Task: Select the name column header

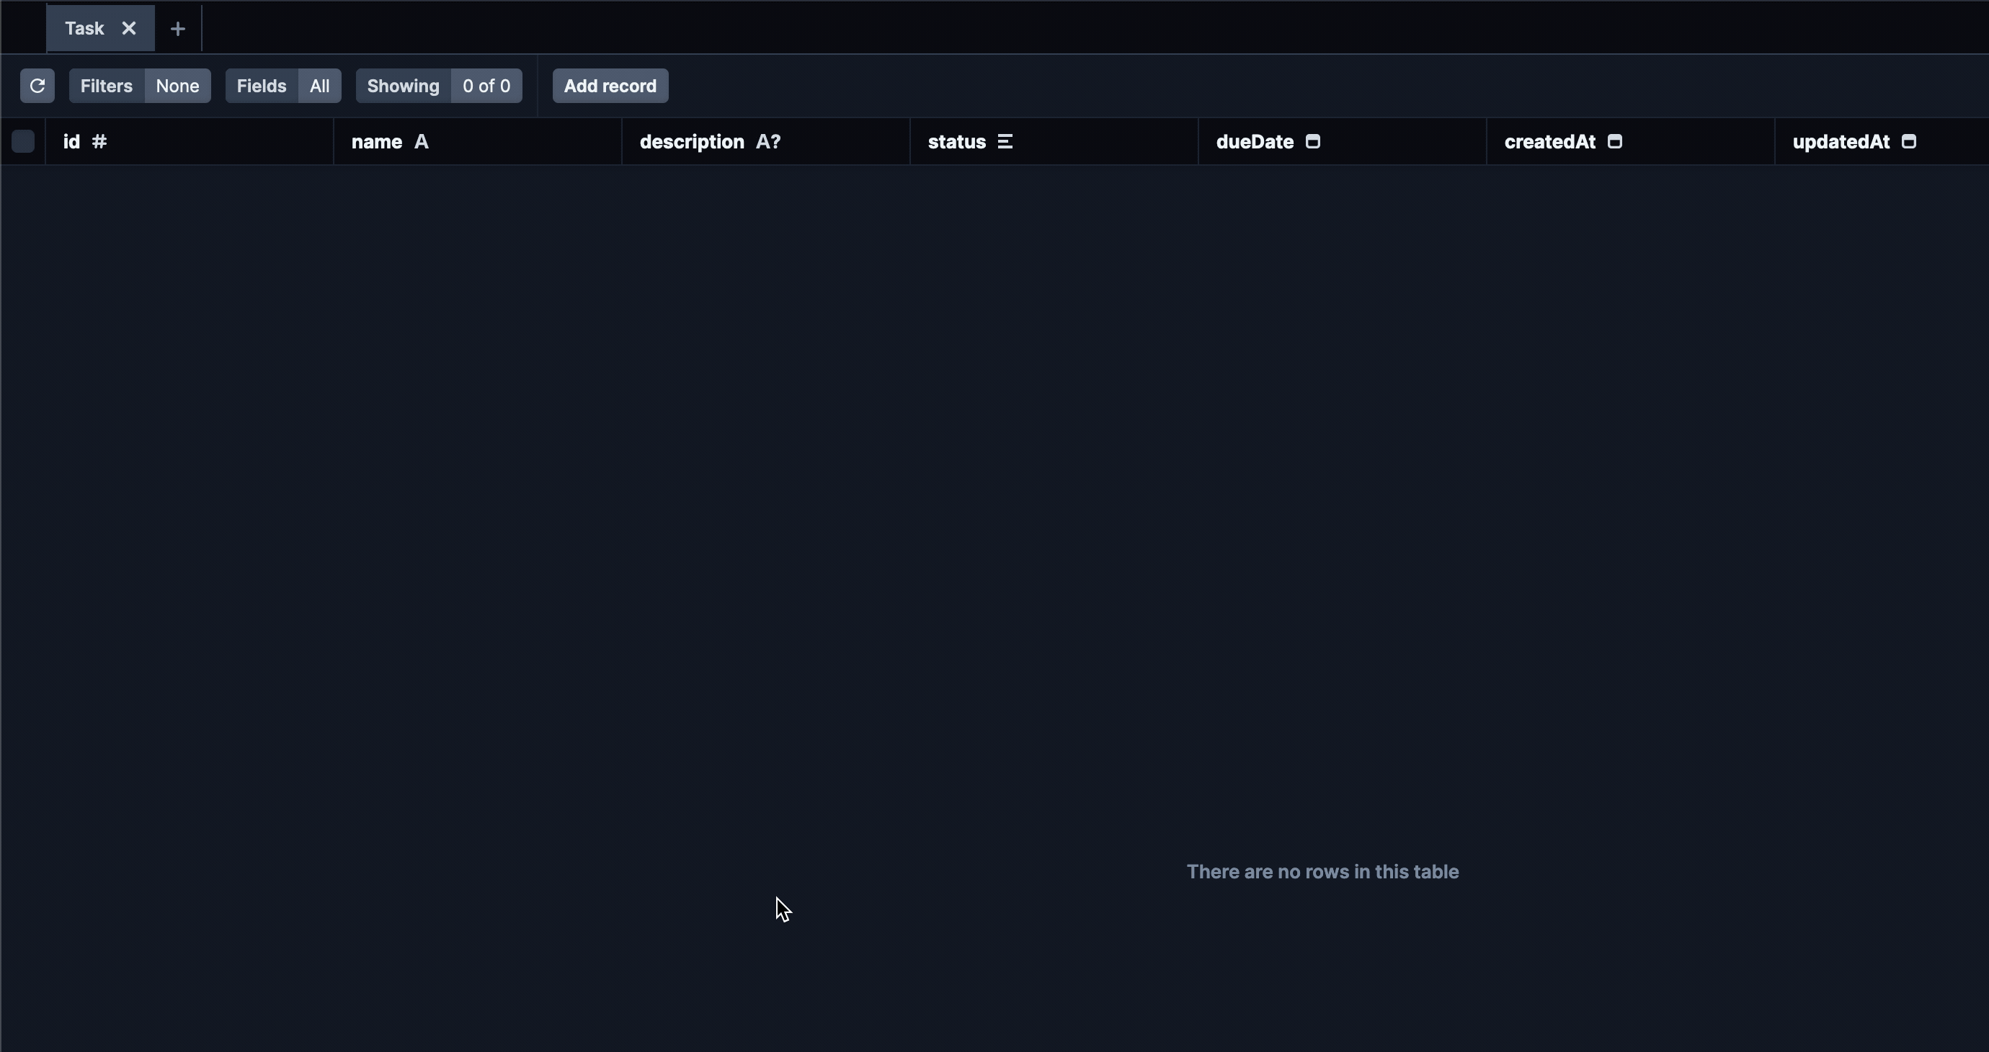Action: pos(377,141)
